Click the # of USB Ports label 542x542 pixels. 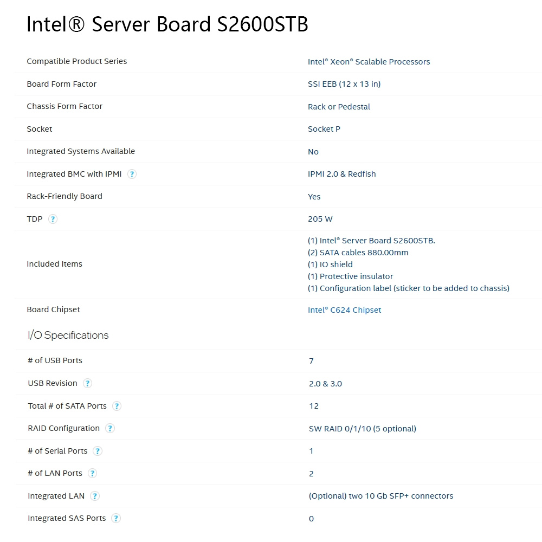tap(55, 360)
